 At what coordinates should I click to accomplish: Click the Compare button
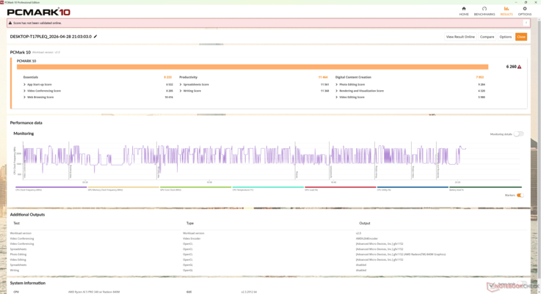487,37
